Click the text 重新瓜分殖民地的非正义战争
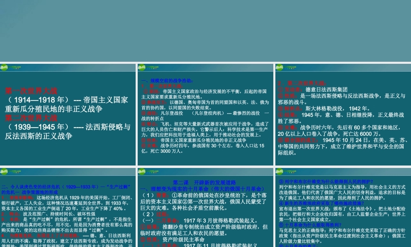 click(x=53, y=109)
